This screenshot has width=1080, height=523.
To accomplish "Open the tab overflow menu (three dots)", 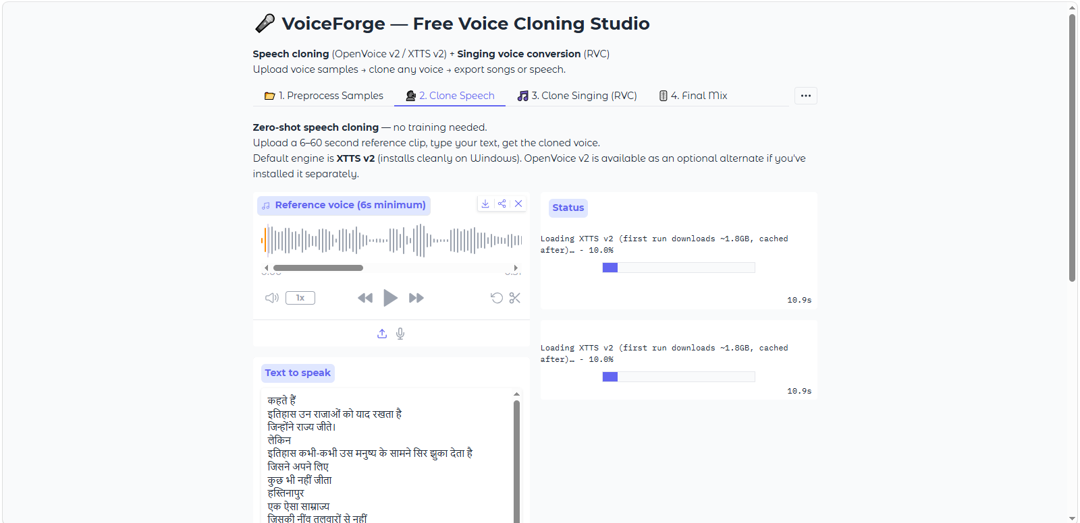I will click(806, 96).
